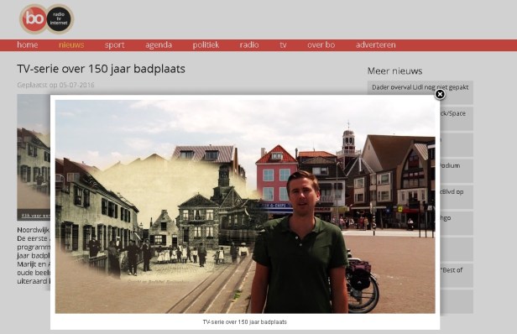Select agenda in the navigation bar

[159, 44]
